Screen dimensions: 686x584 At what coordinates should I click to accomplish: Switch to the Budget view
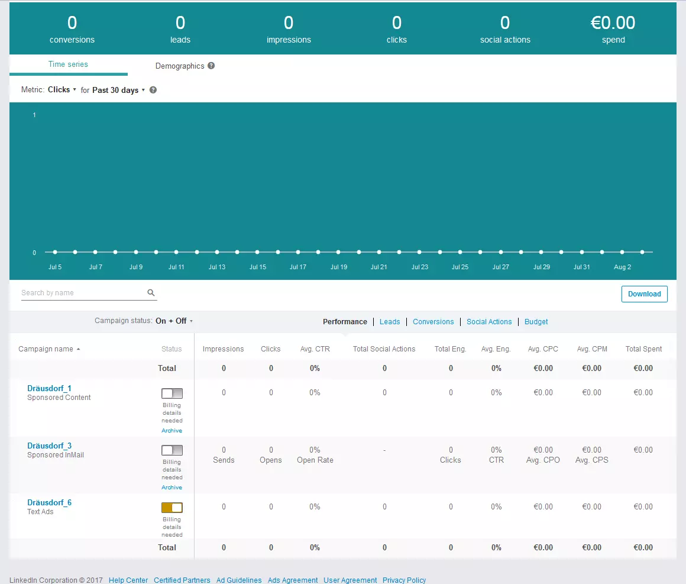pyautogui.click(x=536, y=322)
